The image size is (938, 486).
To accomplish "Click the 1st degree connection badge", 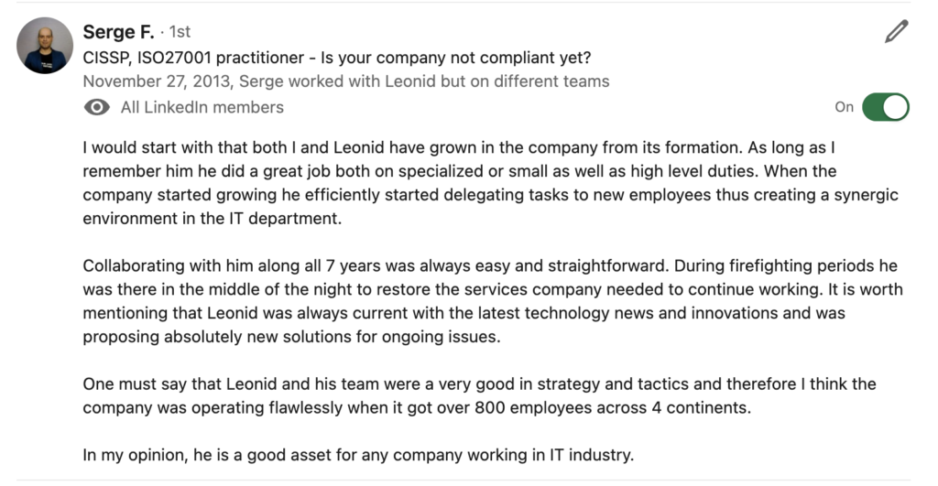I will click(x=180, y=32).
